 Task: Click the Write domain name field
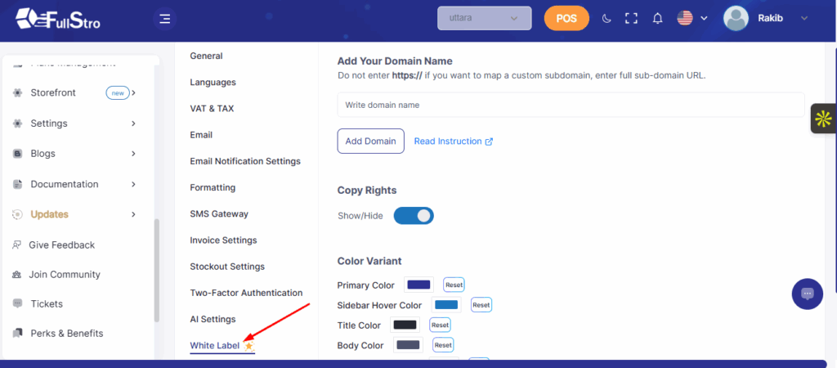point(571,105)
